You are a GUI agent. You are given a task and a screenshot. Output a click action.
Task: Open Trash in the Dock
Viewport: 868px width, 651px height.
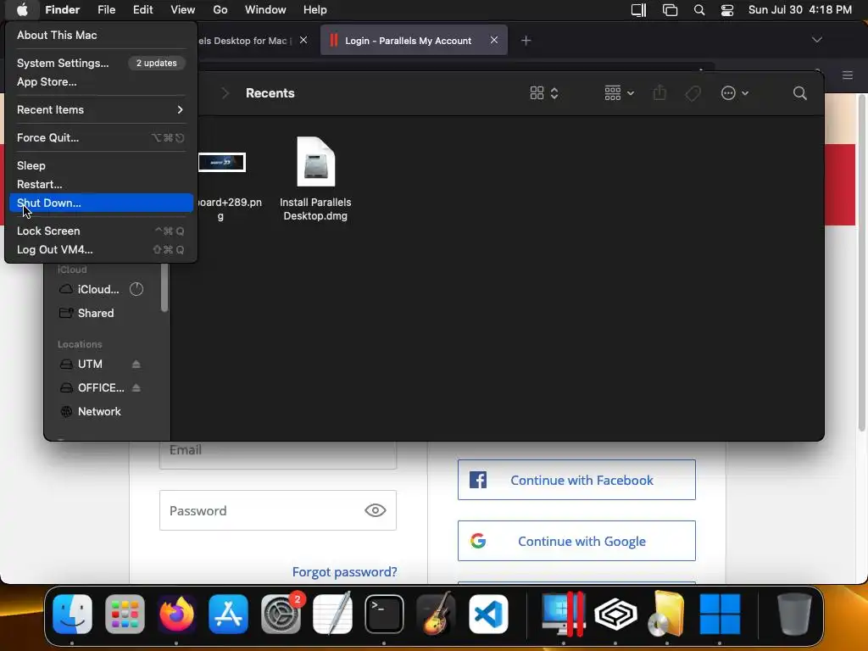(794, 614)
